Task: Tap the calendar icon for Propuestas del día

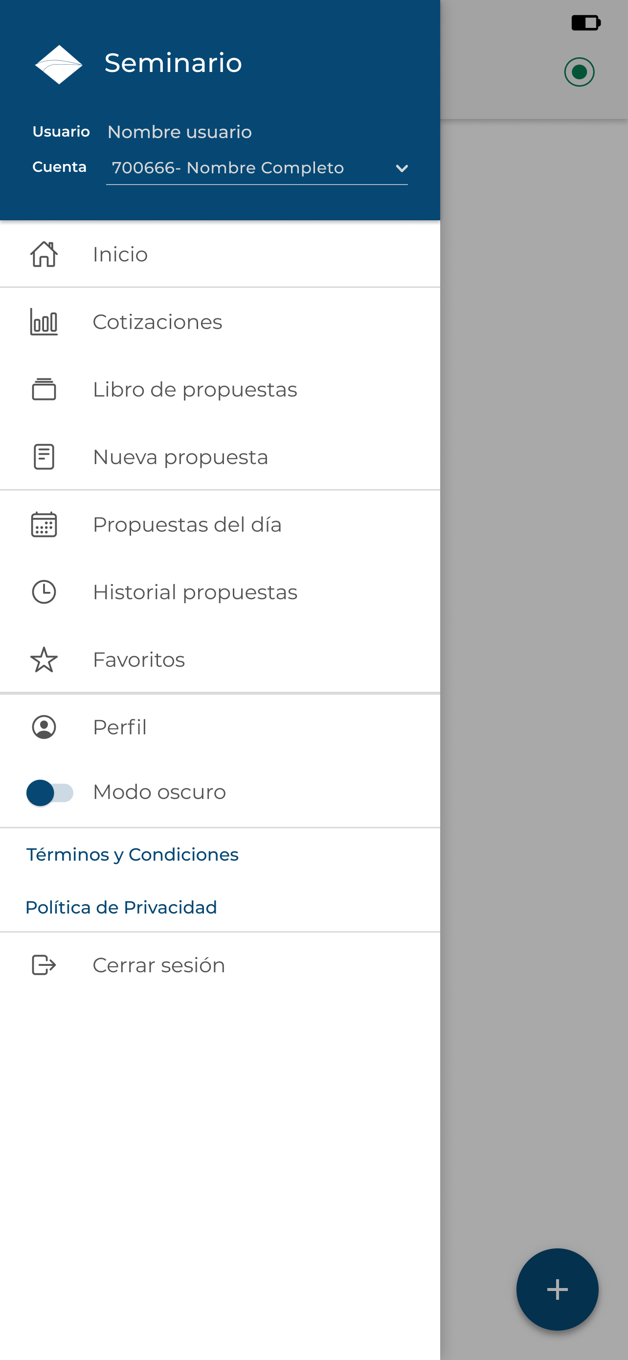Action: (44, 524)
